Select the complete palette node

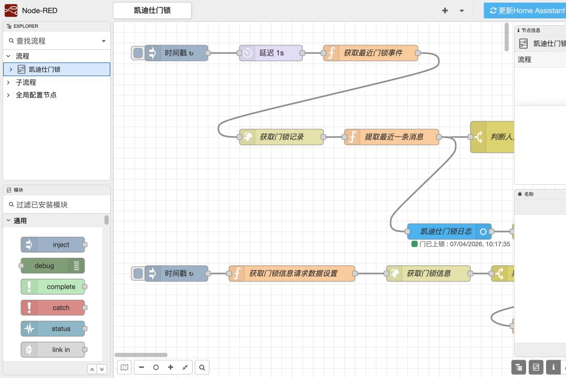[x=53, y=287]
